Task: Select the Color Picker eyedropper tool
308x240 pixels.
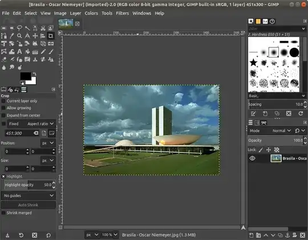Action: 11,36
